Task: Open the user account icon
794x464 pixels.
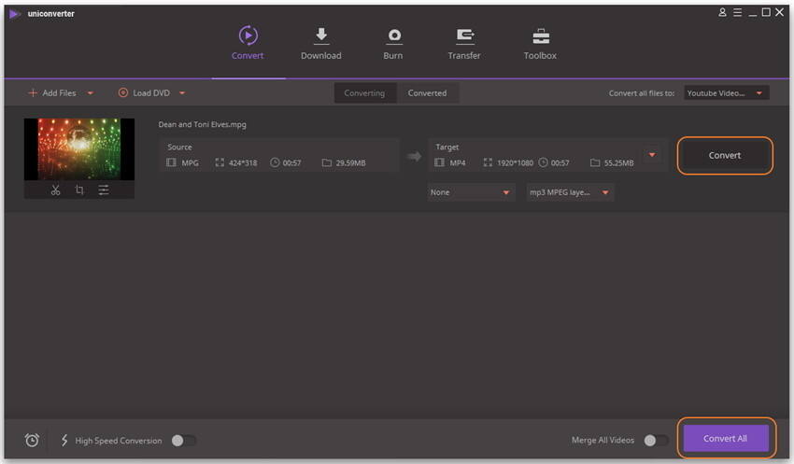Action: (x=722, y=12)
